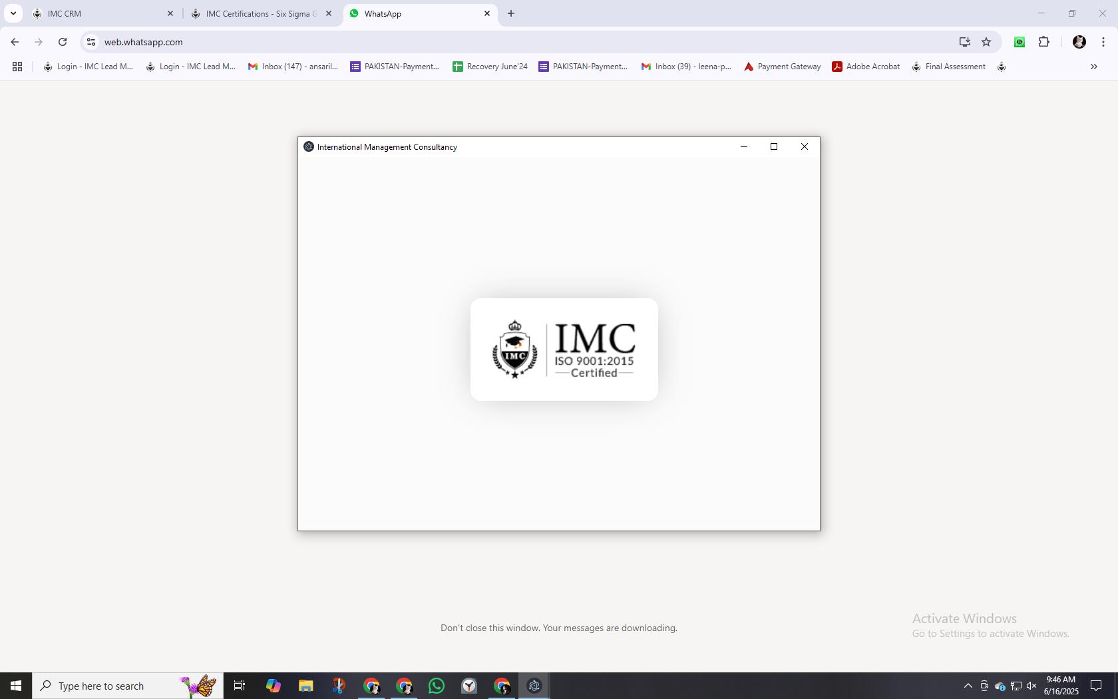Open Adobe Acrobat bookmark
This screenshot has width=1118, height=699.
(866, 67)
